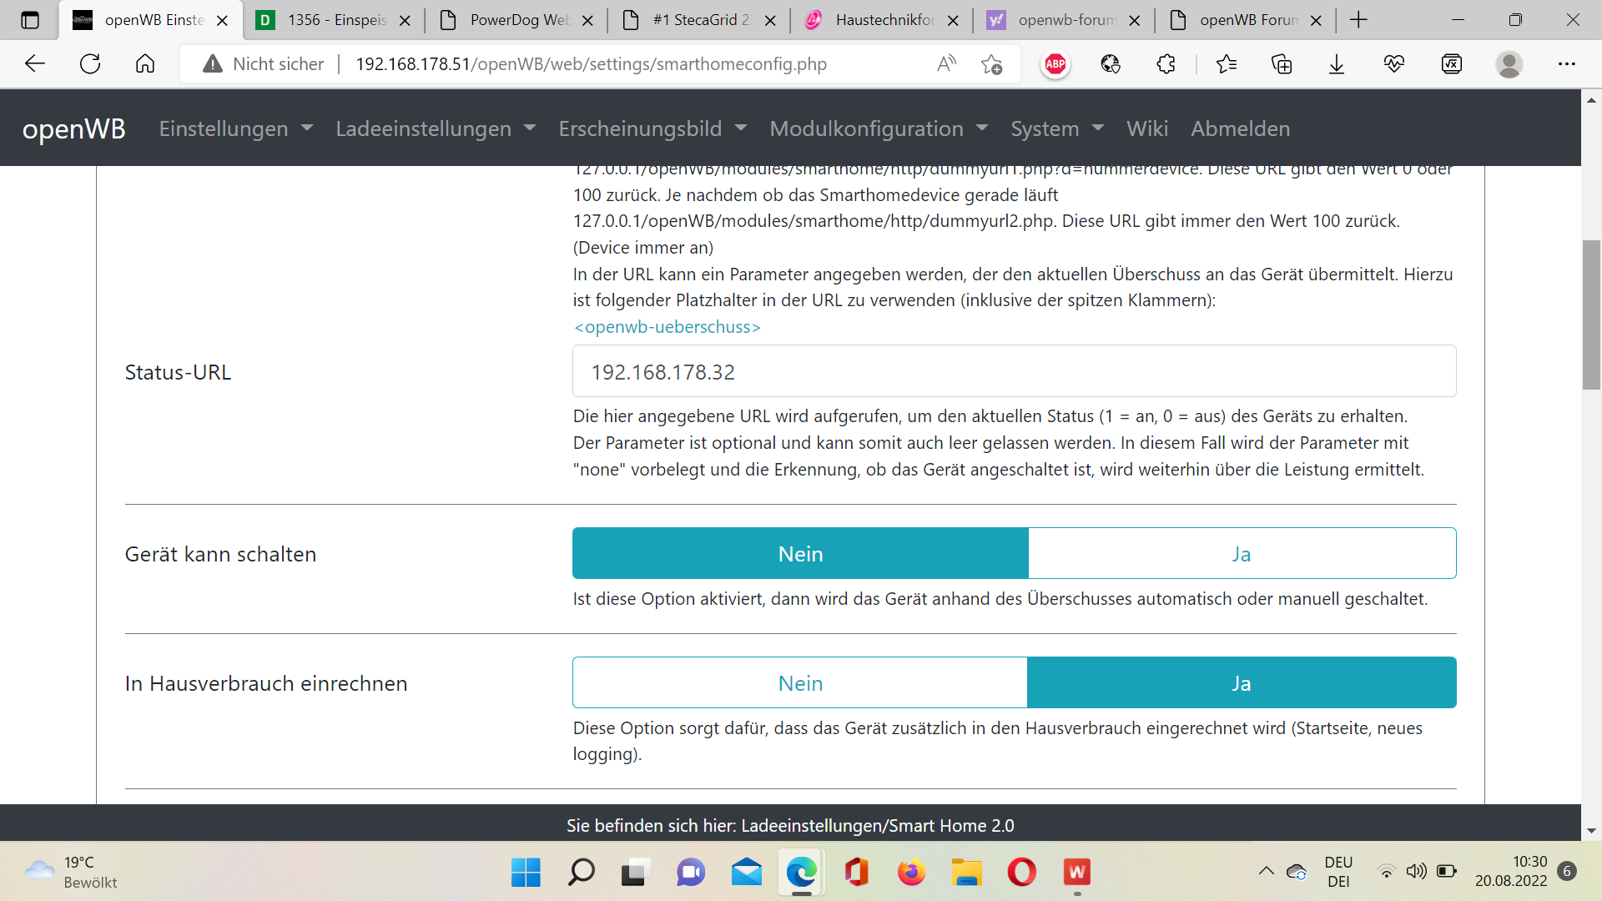Open the Wiki link in navbar
Screen dimensions: 1602x901
pos(1146,128)
